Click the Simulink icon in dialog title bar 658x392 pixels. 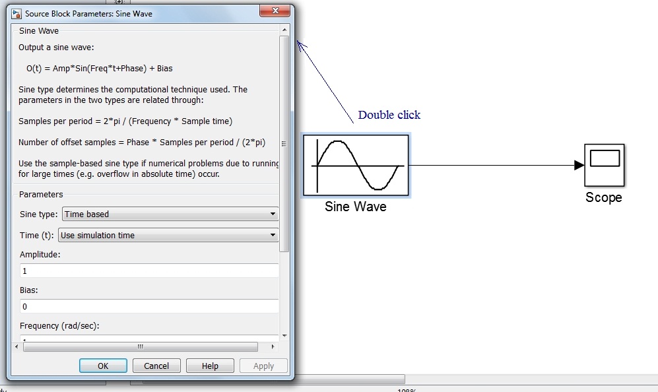coord(16,13)
